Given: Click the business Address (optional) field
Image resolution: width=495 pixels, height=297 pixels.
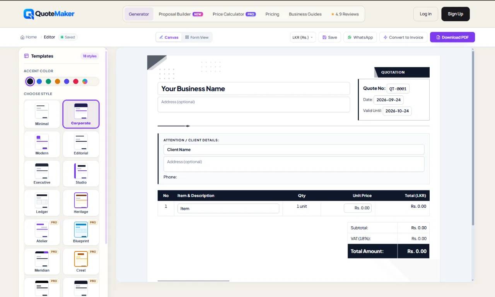Looking at the screenshot, I should [x=254, y=104].
